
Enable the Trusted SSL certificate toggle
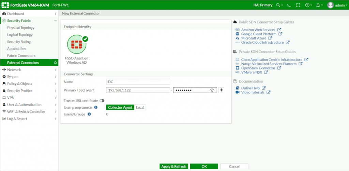(102, 101)
